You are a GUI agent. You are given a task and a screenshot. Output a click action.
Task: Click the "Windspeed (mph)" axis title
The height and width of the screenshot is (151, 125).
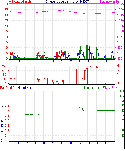point(20,2)
